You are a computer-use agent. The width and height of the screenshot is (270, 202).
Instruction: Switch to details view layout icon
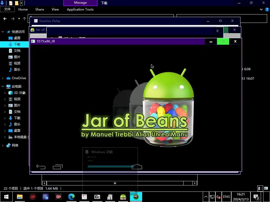260,188
